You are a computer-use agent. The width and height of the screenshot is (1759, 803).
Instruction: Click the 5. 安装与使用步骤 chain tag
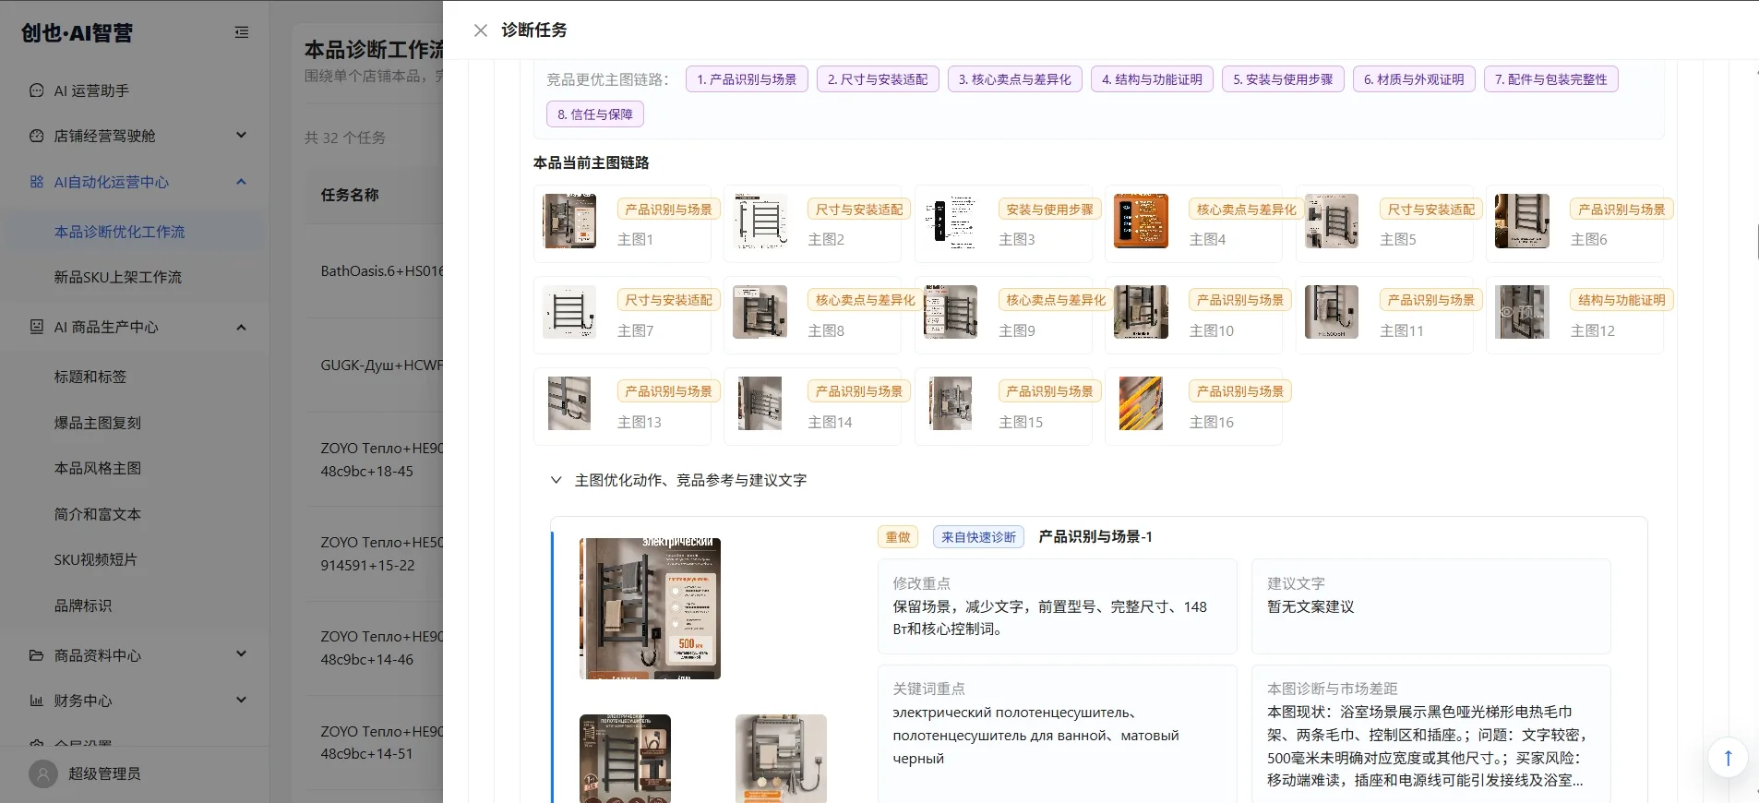point(1283,79)
